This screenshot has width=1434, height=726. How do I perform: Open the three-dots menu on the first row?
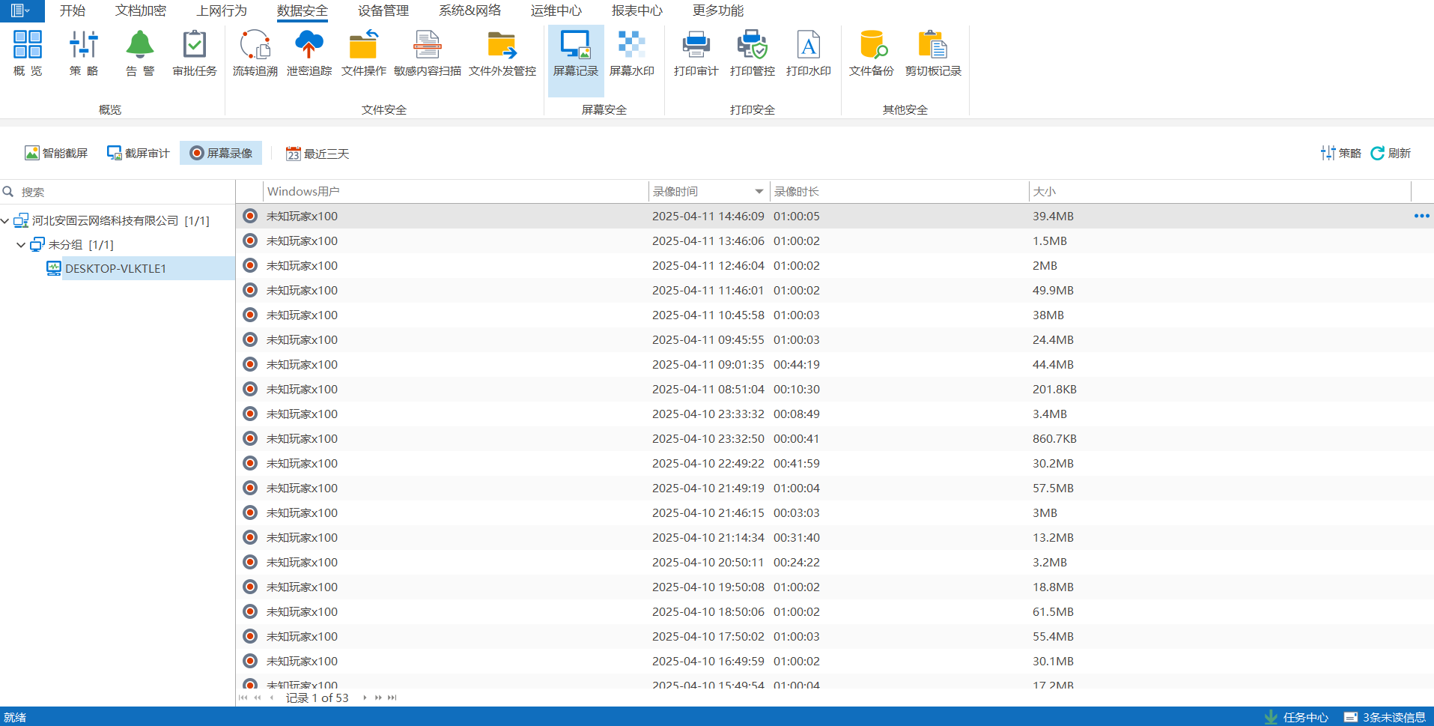click(x=1421, y=216)
